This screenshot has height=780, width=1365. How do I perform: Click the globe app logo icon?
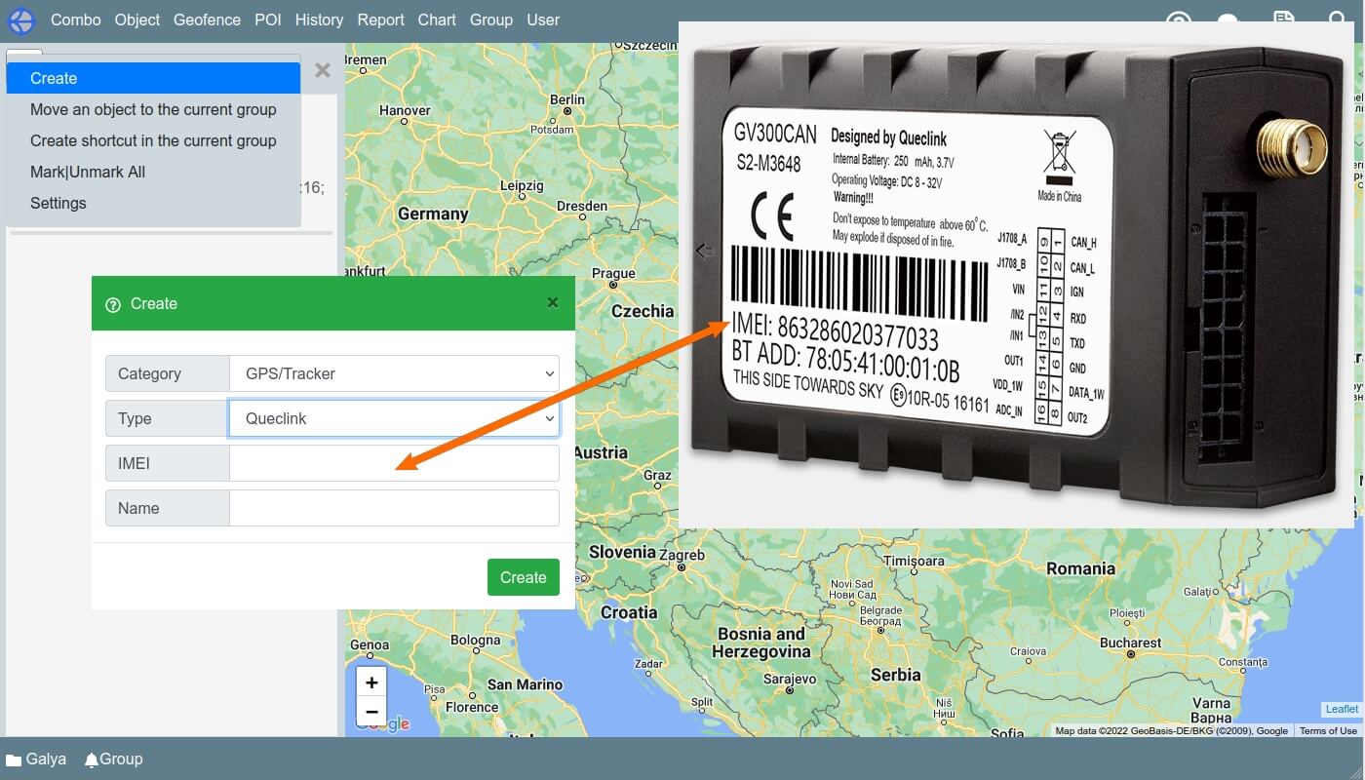[x=20, y=19]
